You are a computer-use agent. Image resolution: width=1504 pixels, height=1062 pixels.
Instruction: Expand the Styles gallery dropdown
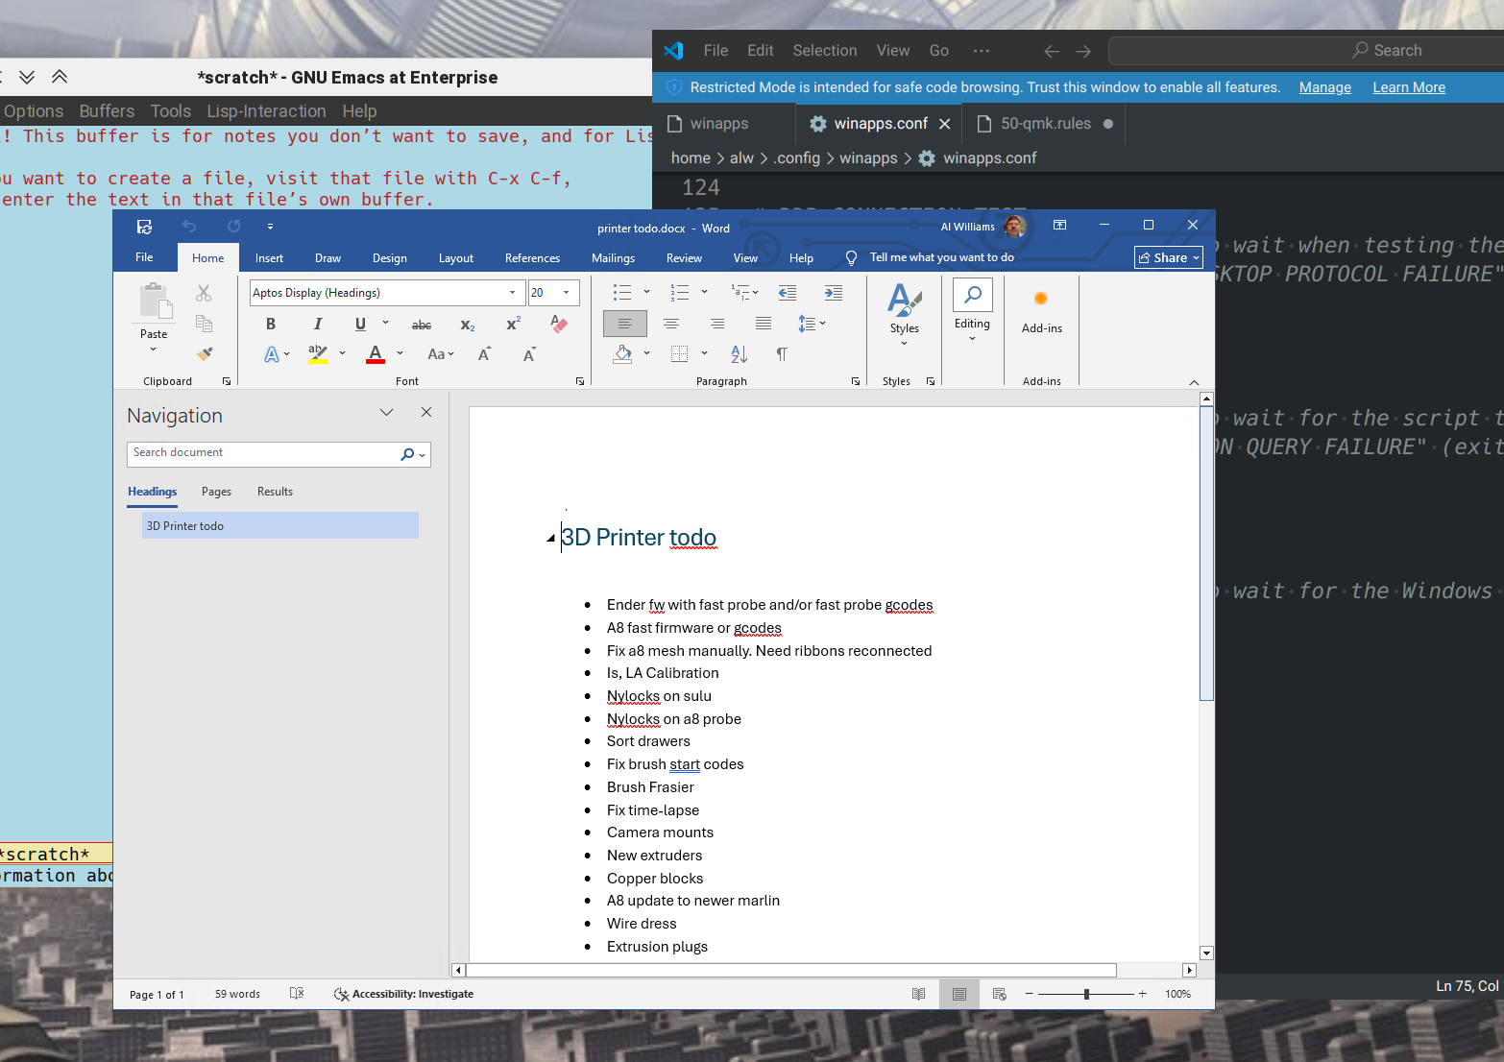(904, 343)
